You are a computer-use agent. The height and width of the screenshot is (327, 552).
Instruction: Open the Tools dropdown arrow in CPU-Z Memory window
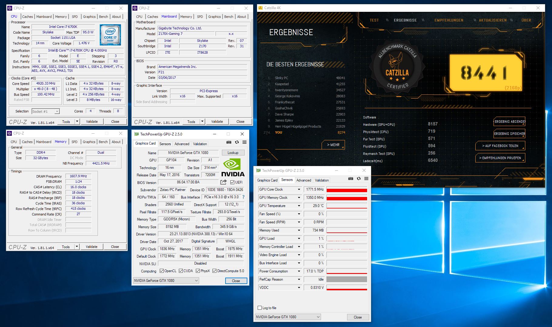coord(77,247)
